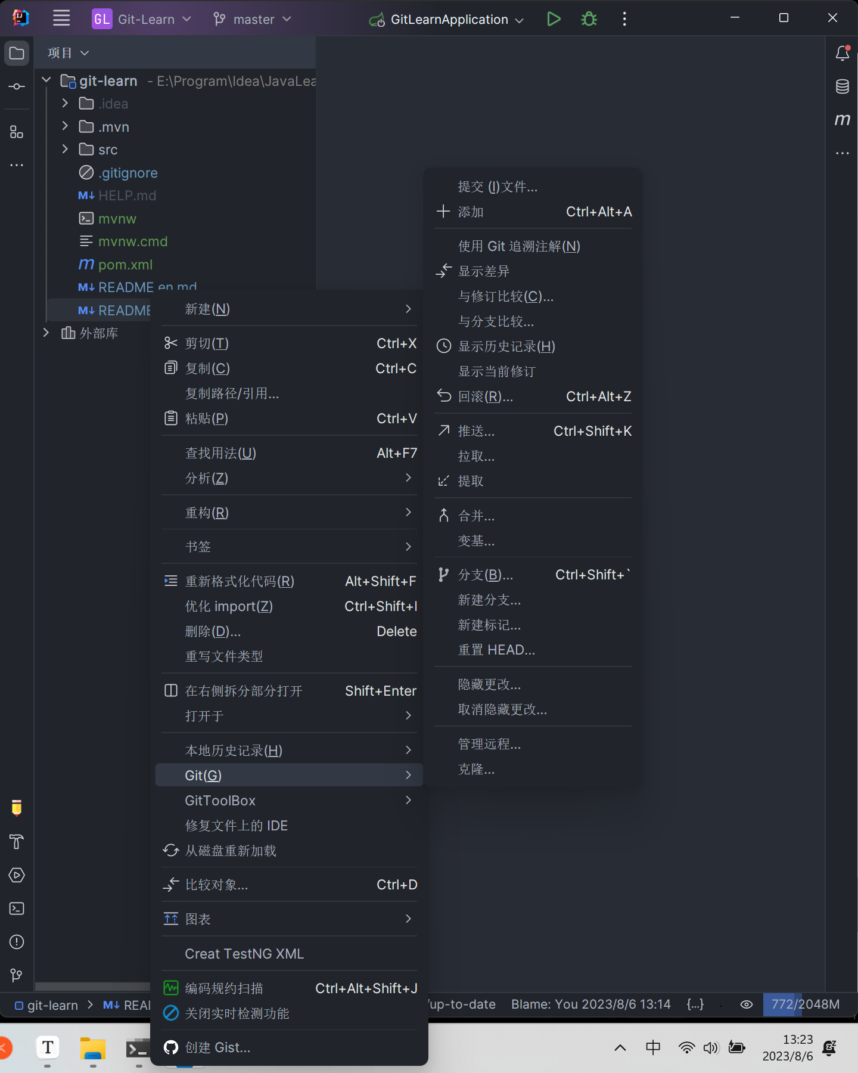Open the master branch dropdown
This screenshot has height=1073, width=858.
253,19
